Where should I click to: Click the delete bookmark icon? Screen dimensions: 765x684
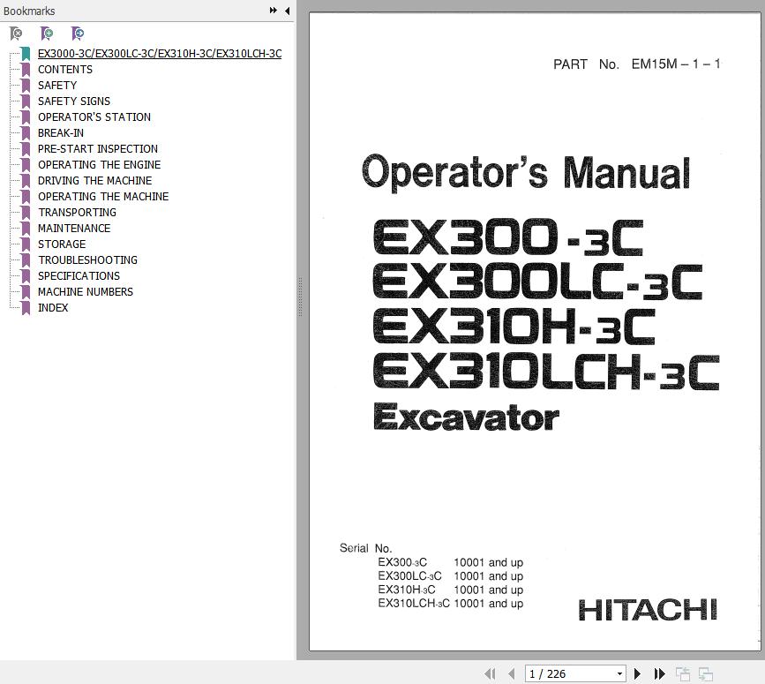coord(16,34)
